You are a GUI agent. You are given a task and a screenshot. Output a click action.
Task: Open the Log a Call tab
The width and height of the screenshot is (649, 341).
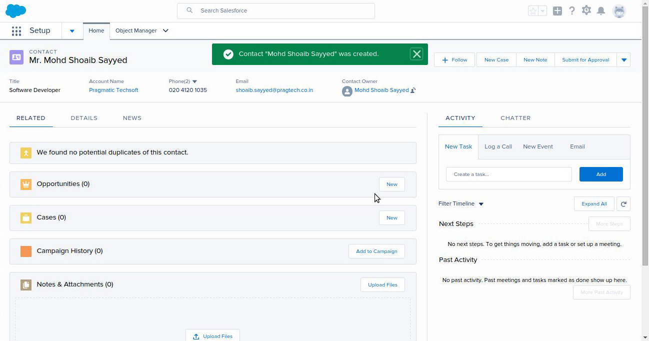(498, 147)
